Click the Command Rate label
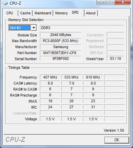133x148 pixels. [x=25, y=113]
